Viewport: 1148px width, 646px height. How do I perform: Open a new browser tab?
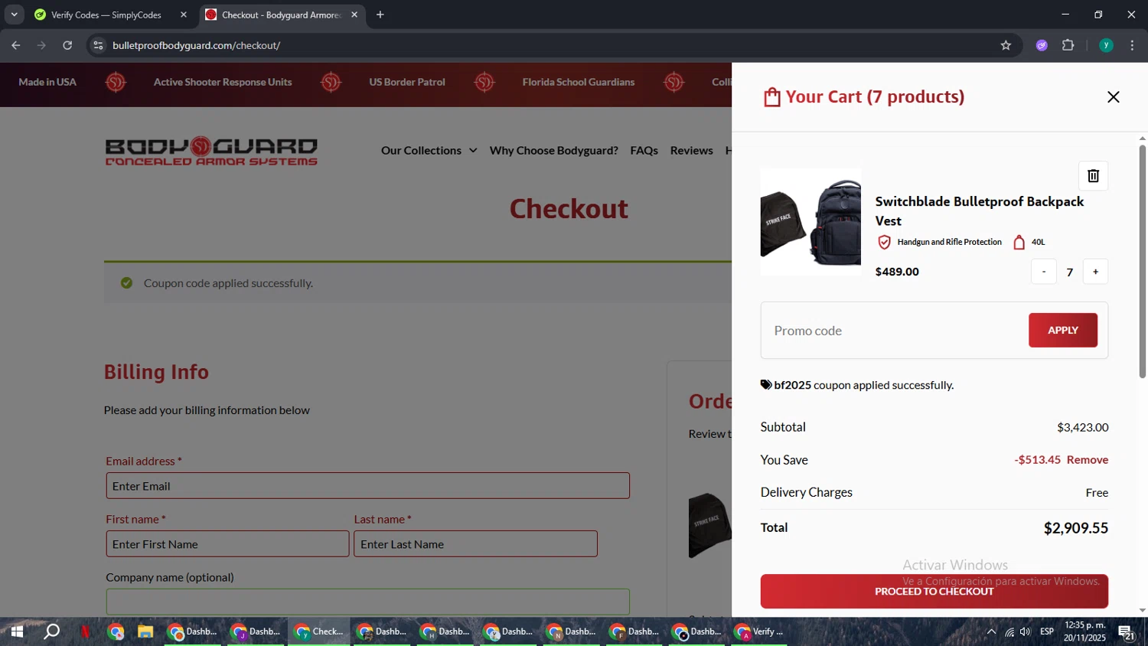pos(380,15)
